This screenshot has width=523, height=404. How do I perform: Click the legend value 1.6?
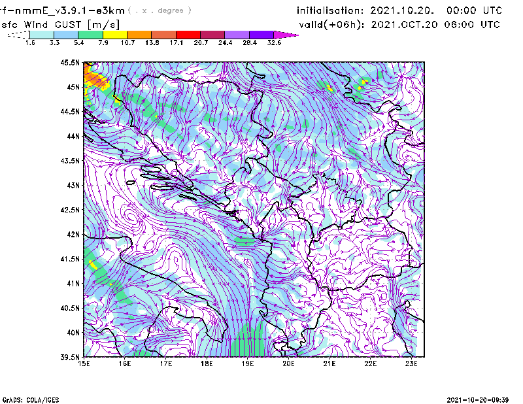coord(30,42)
